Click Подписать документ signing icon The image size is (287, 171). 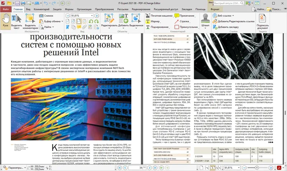coord(263,21)
